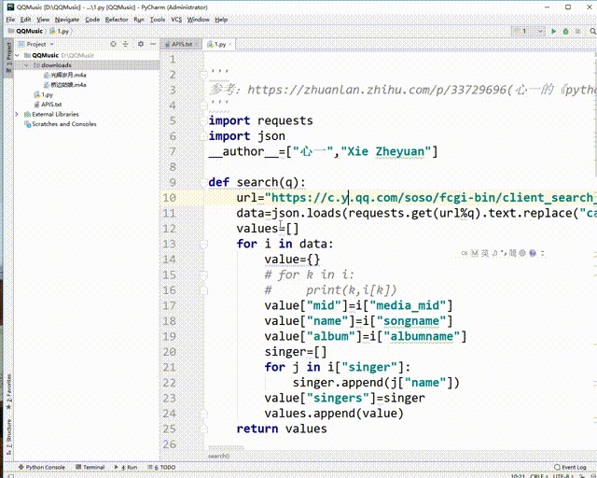The width and height of the screenshot is (597, 478).
Task: Open the Tools menu
Action: [158, 20]
